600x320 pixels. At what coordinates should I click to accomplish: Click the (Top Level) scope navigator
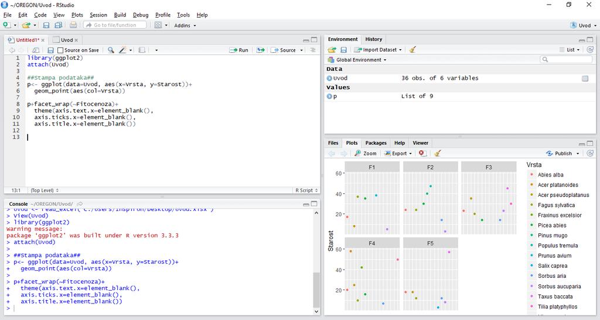click(x=45, y=190)
